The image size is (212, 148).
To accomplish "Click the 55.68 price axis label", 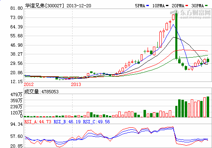I will point(16,36).
